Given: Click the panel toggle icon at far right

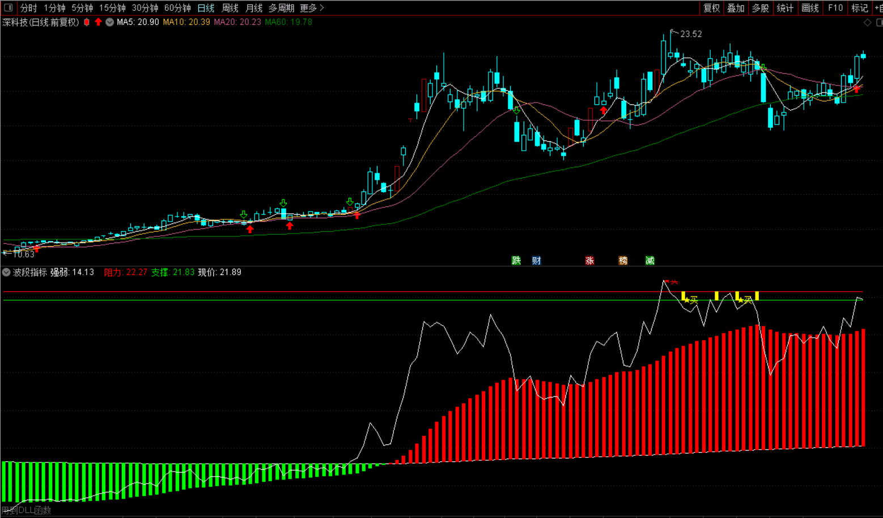Looking at the screenshot, I should click(x=880, y=22).
